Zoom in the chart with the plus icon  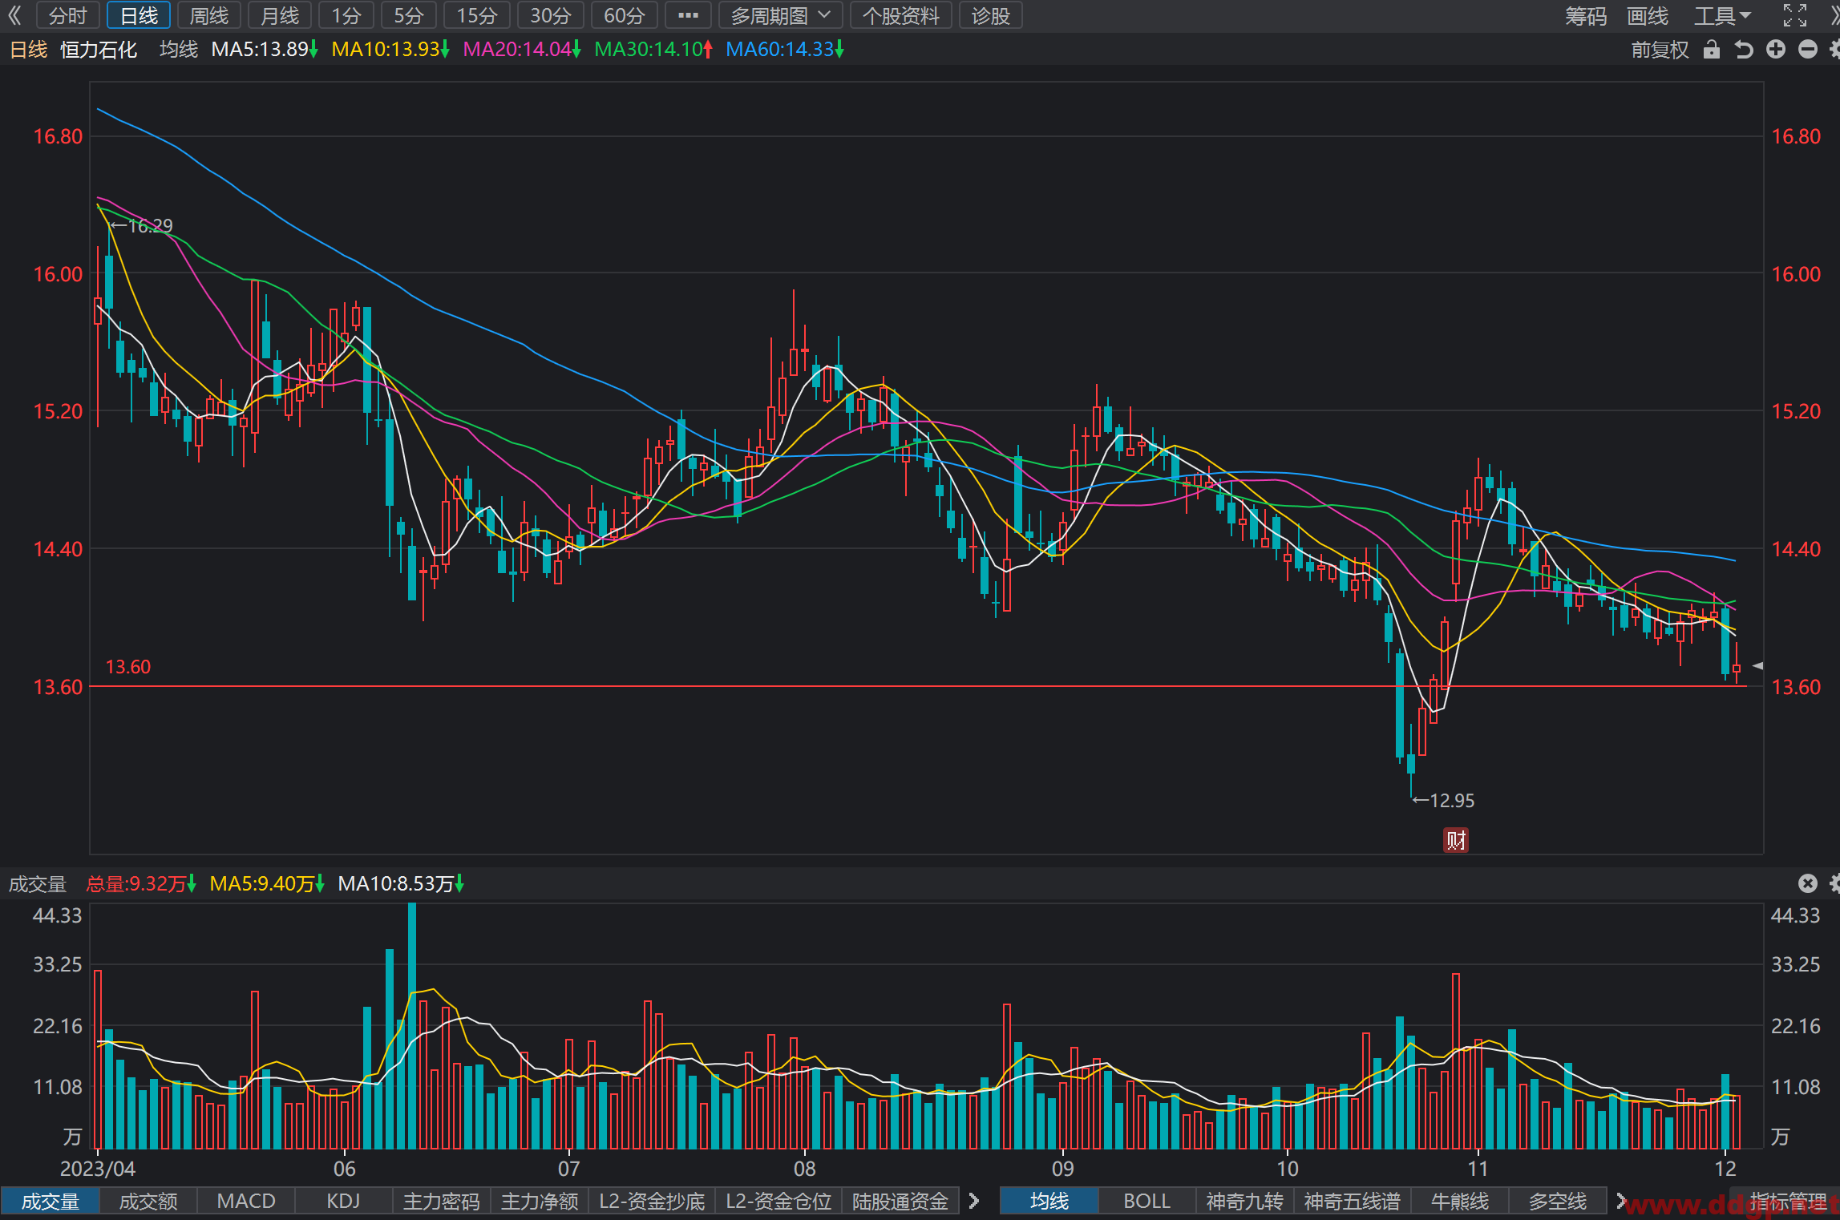pos(1776,50)
